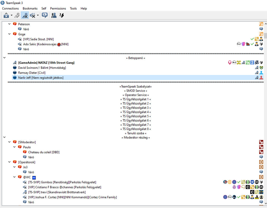
Task: Click the wolf-shaped icon in the toolbar
Action: (x=62, y=15)
